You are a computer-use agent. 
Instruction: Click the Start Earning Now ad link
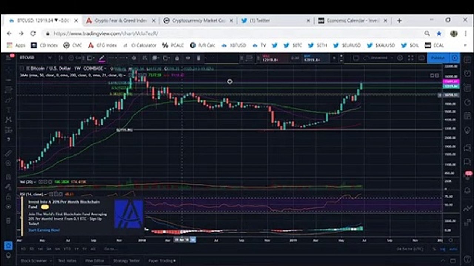tap(44, 230)
